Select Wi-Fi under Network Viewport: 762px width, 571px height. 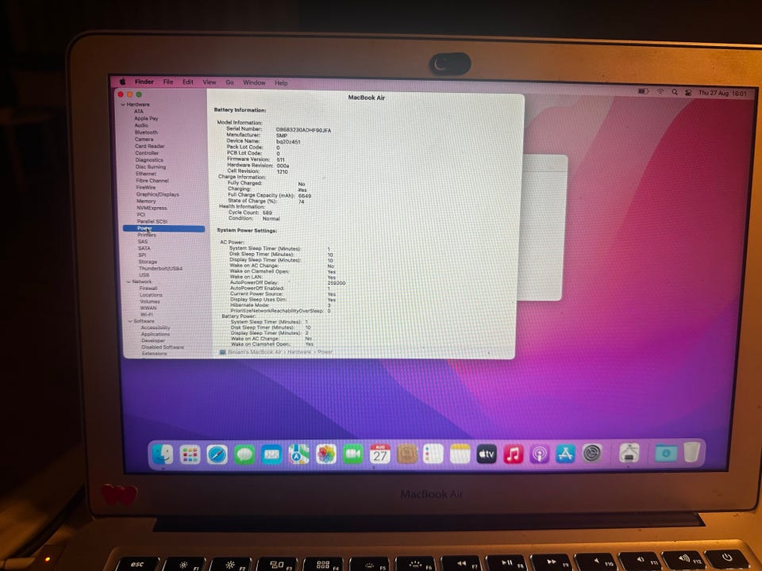point(146,314)
